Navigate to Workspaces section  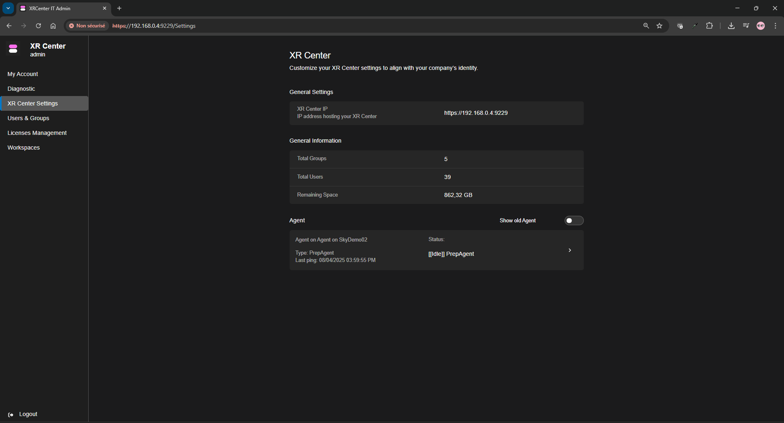[x=23, y=148]
